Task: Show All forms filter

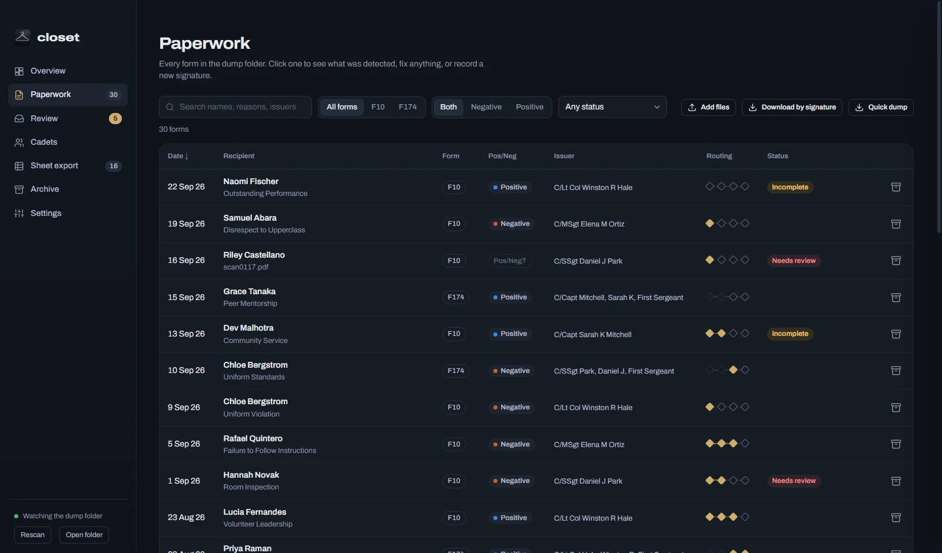Action: click(x=342, y=107)
